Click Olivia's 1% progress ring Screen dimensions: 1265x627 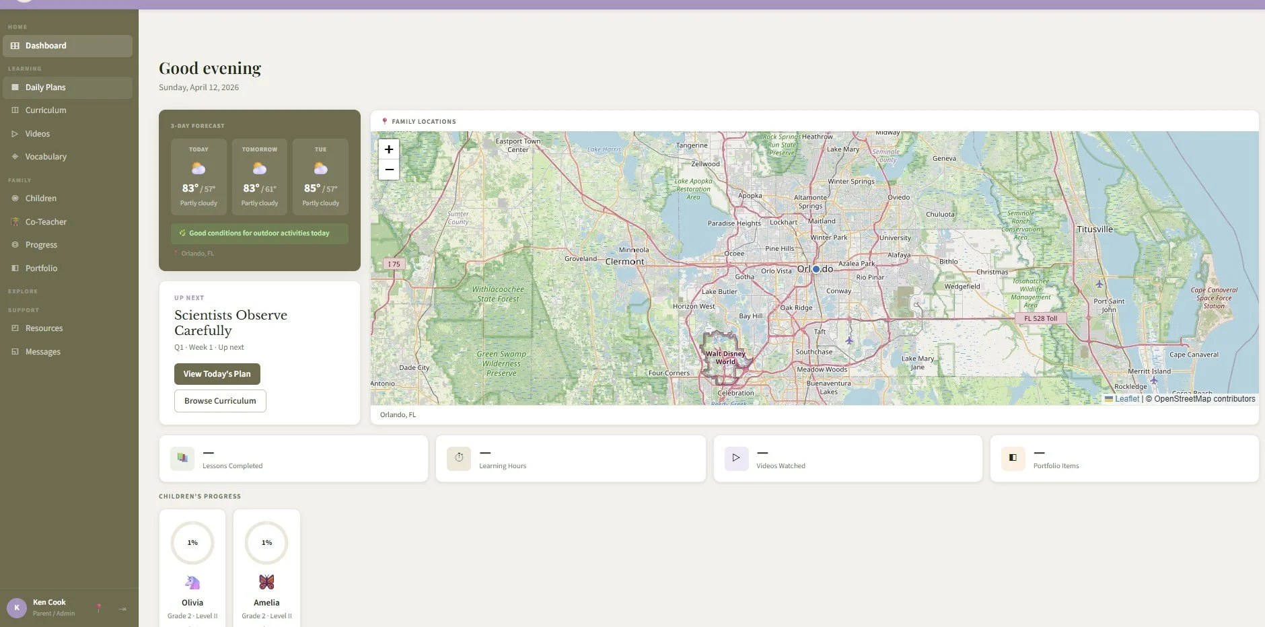click(192, 543)
